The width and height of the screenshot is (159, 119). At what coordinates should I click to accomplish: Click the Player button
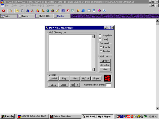(x=96, y=79)
